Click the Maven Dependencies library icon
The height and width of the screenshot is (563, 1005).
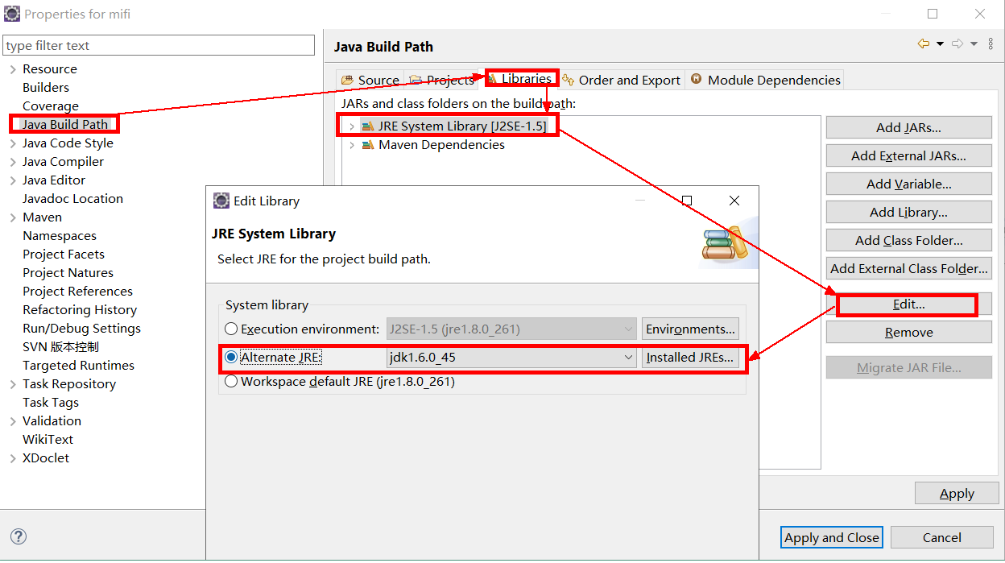[x=367, y=145]
